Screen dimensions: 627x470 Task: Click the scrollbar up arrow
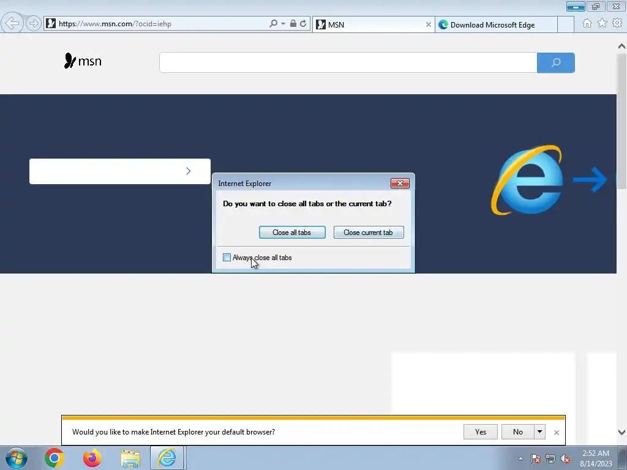pos(622,47)
